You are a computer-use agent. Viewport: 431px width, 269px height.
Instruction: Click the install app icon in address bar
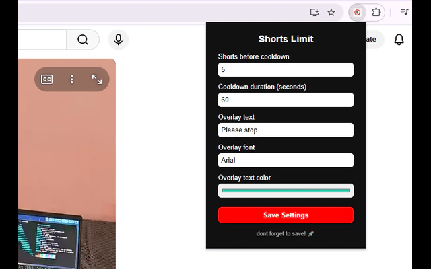click(314, 12)
